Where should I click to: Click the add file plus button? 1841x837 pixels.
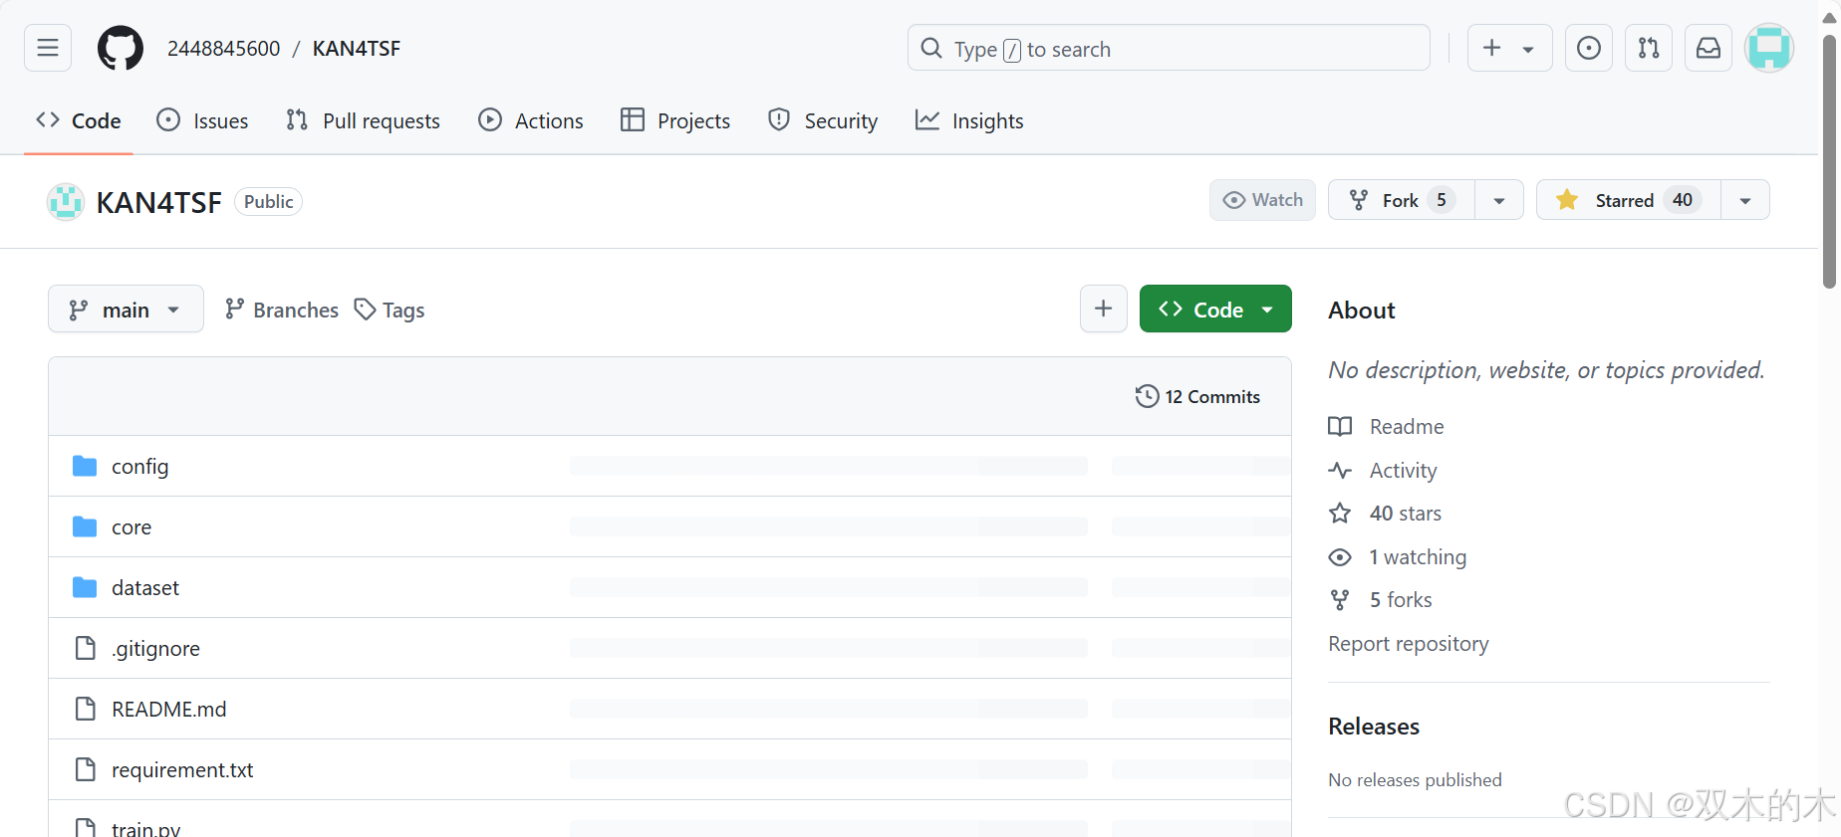[x=1104, y=309]
